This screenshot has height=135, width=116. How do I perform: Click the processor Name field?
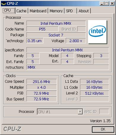tap(56, 23)
